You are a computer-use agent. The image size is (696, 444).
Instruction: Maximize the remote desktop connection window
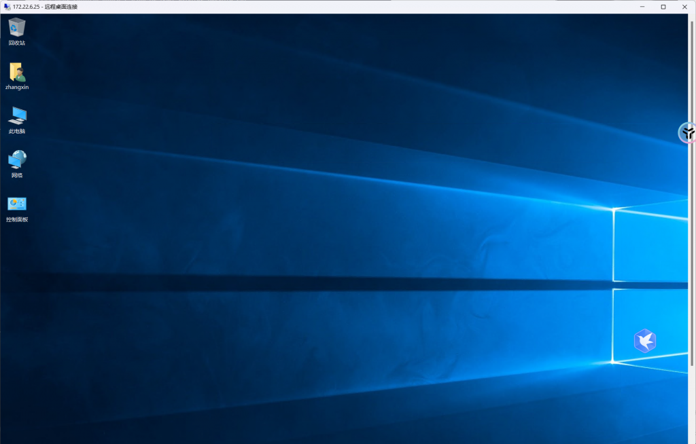[x=663, y=7]
